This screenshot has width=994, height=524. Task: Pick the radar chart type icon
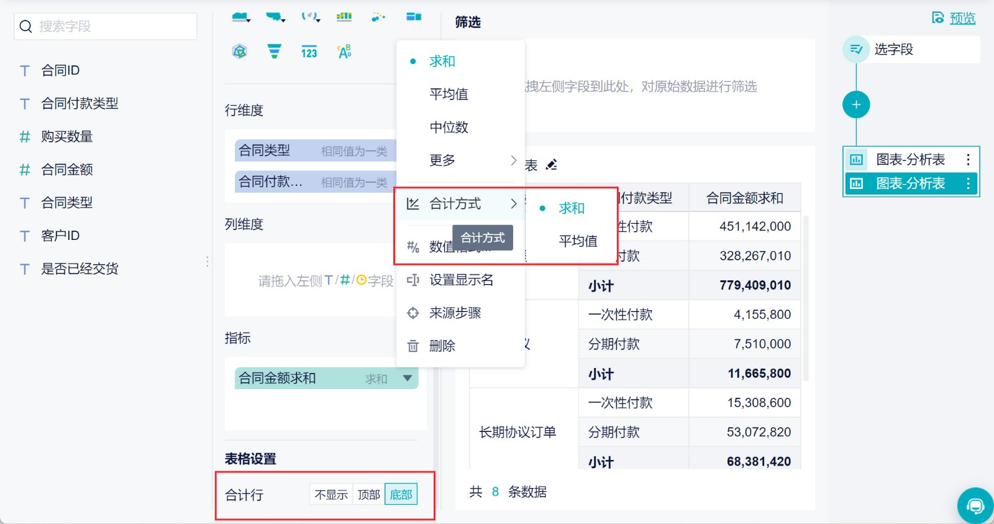(x=240, y=52)
